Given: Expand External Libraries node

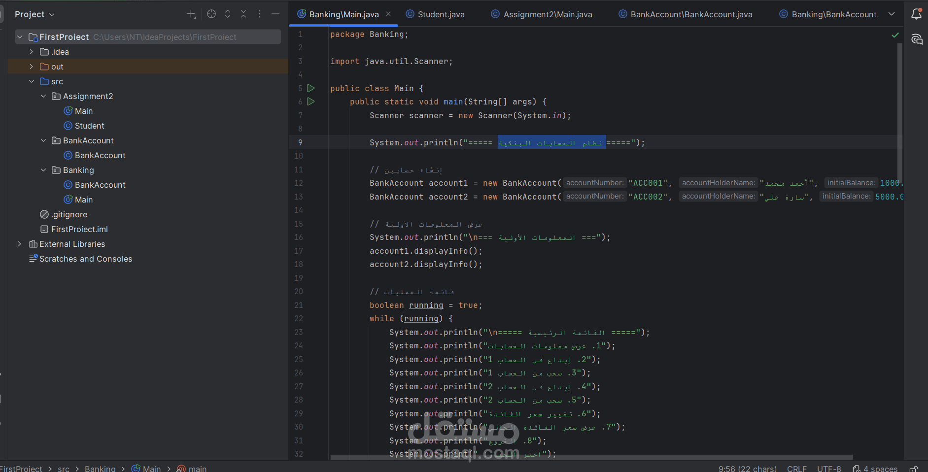Looking at the screenshot, I should click(20, 244).
